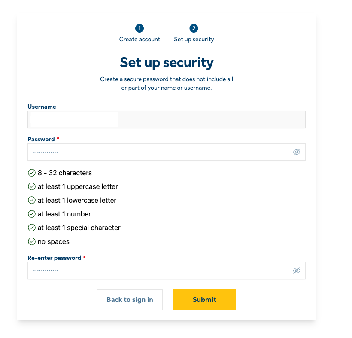This screenshot has height=338, width=352.
Task: Reveal the re-entered password with eye icon
Action: pyautogui.click(x=297, y=271)
